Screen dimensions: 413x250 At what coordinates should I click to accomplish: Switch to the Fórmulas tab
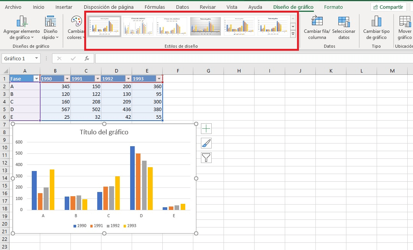pyautogui.click(x=155, y=7)
